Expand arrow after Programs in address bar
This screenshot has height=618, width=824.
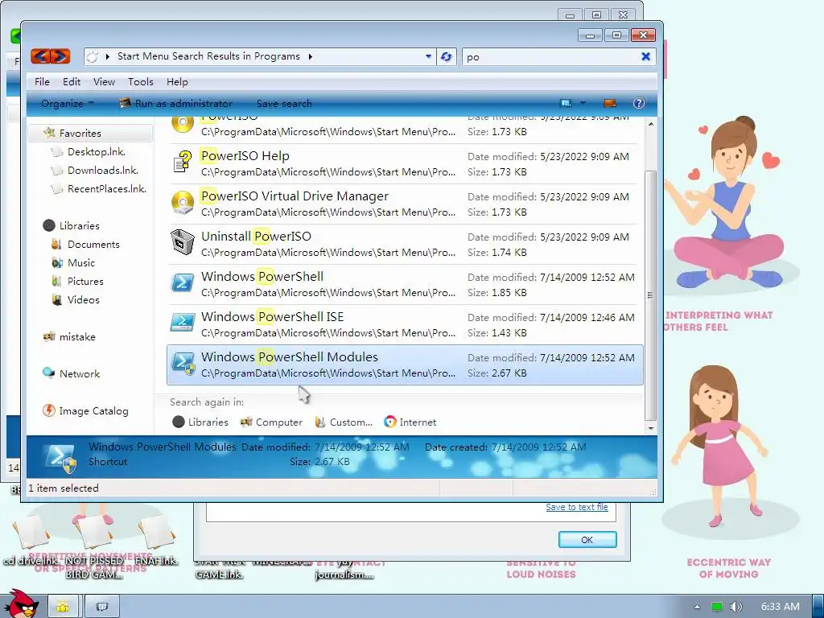[310, 56]
